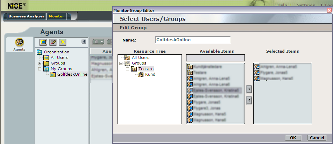
Task: Collapse the My Groups tree node
Action: tap(40, 69)
